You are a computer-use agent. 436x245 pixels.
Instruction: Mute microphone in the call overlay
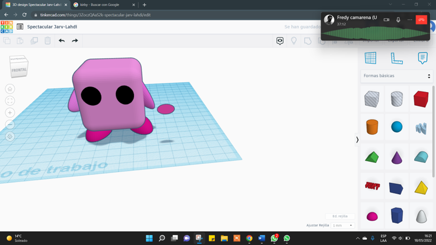pyautogui.click(x=398, y=20)
